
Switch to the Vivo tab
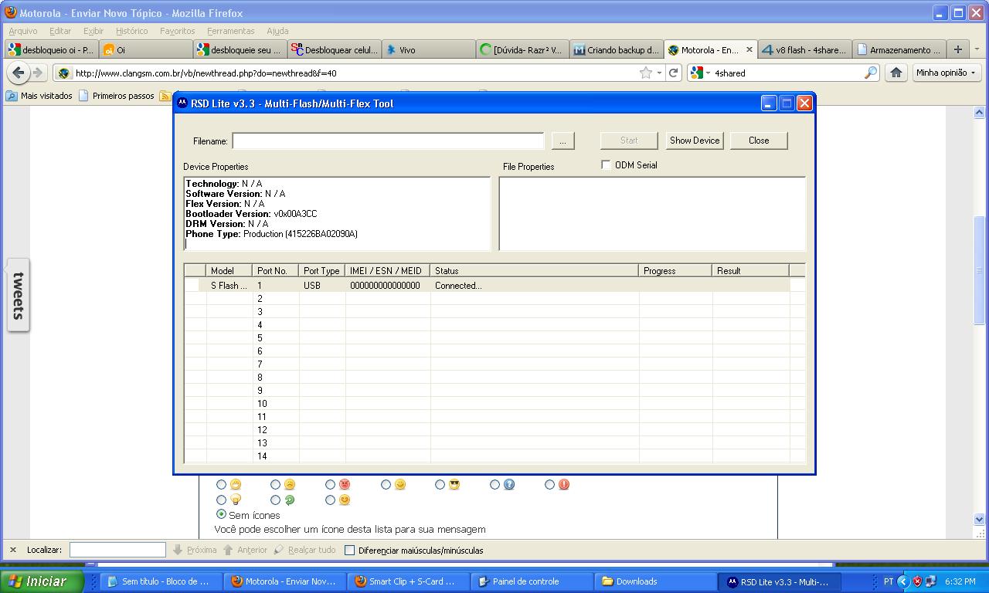click(428, 49)
